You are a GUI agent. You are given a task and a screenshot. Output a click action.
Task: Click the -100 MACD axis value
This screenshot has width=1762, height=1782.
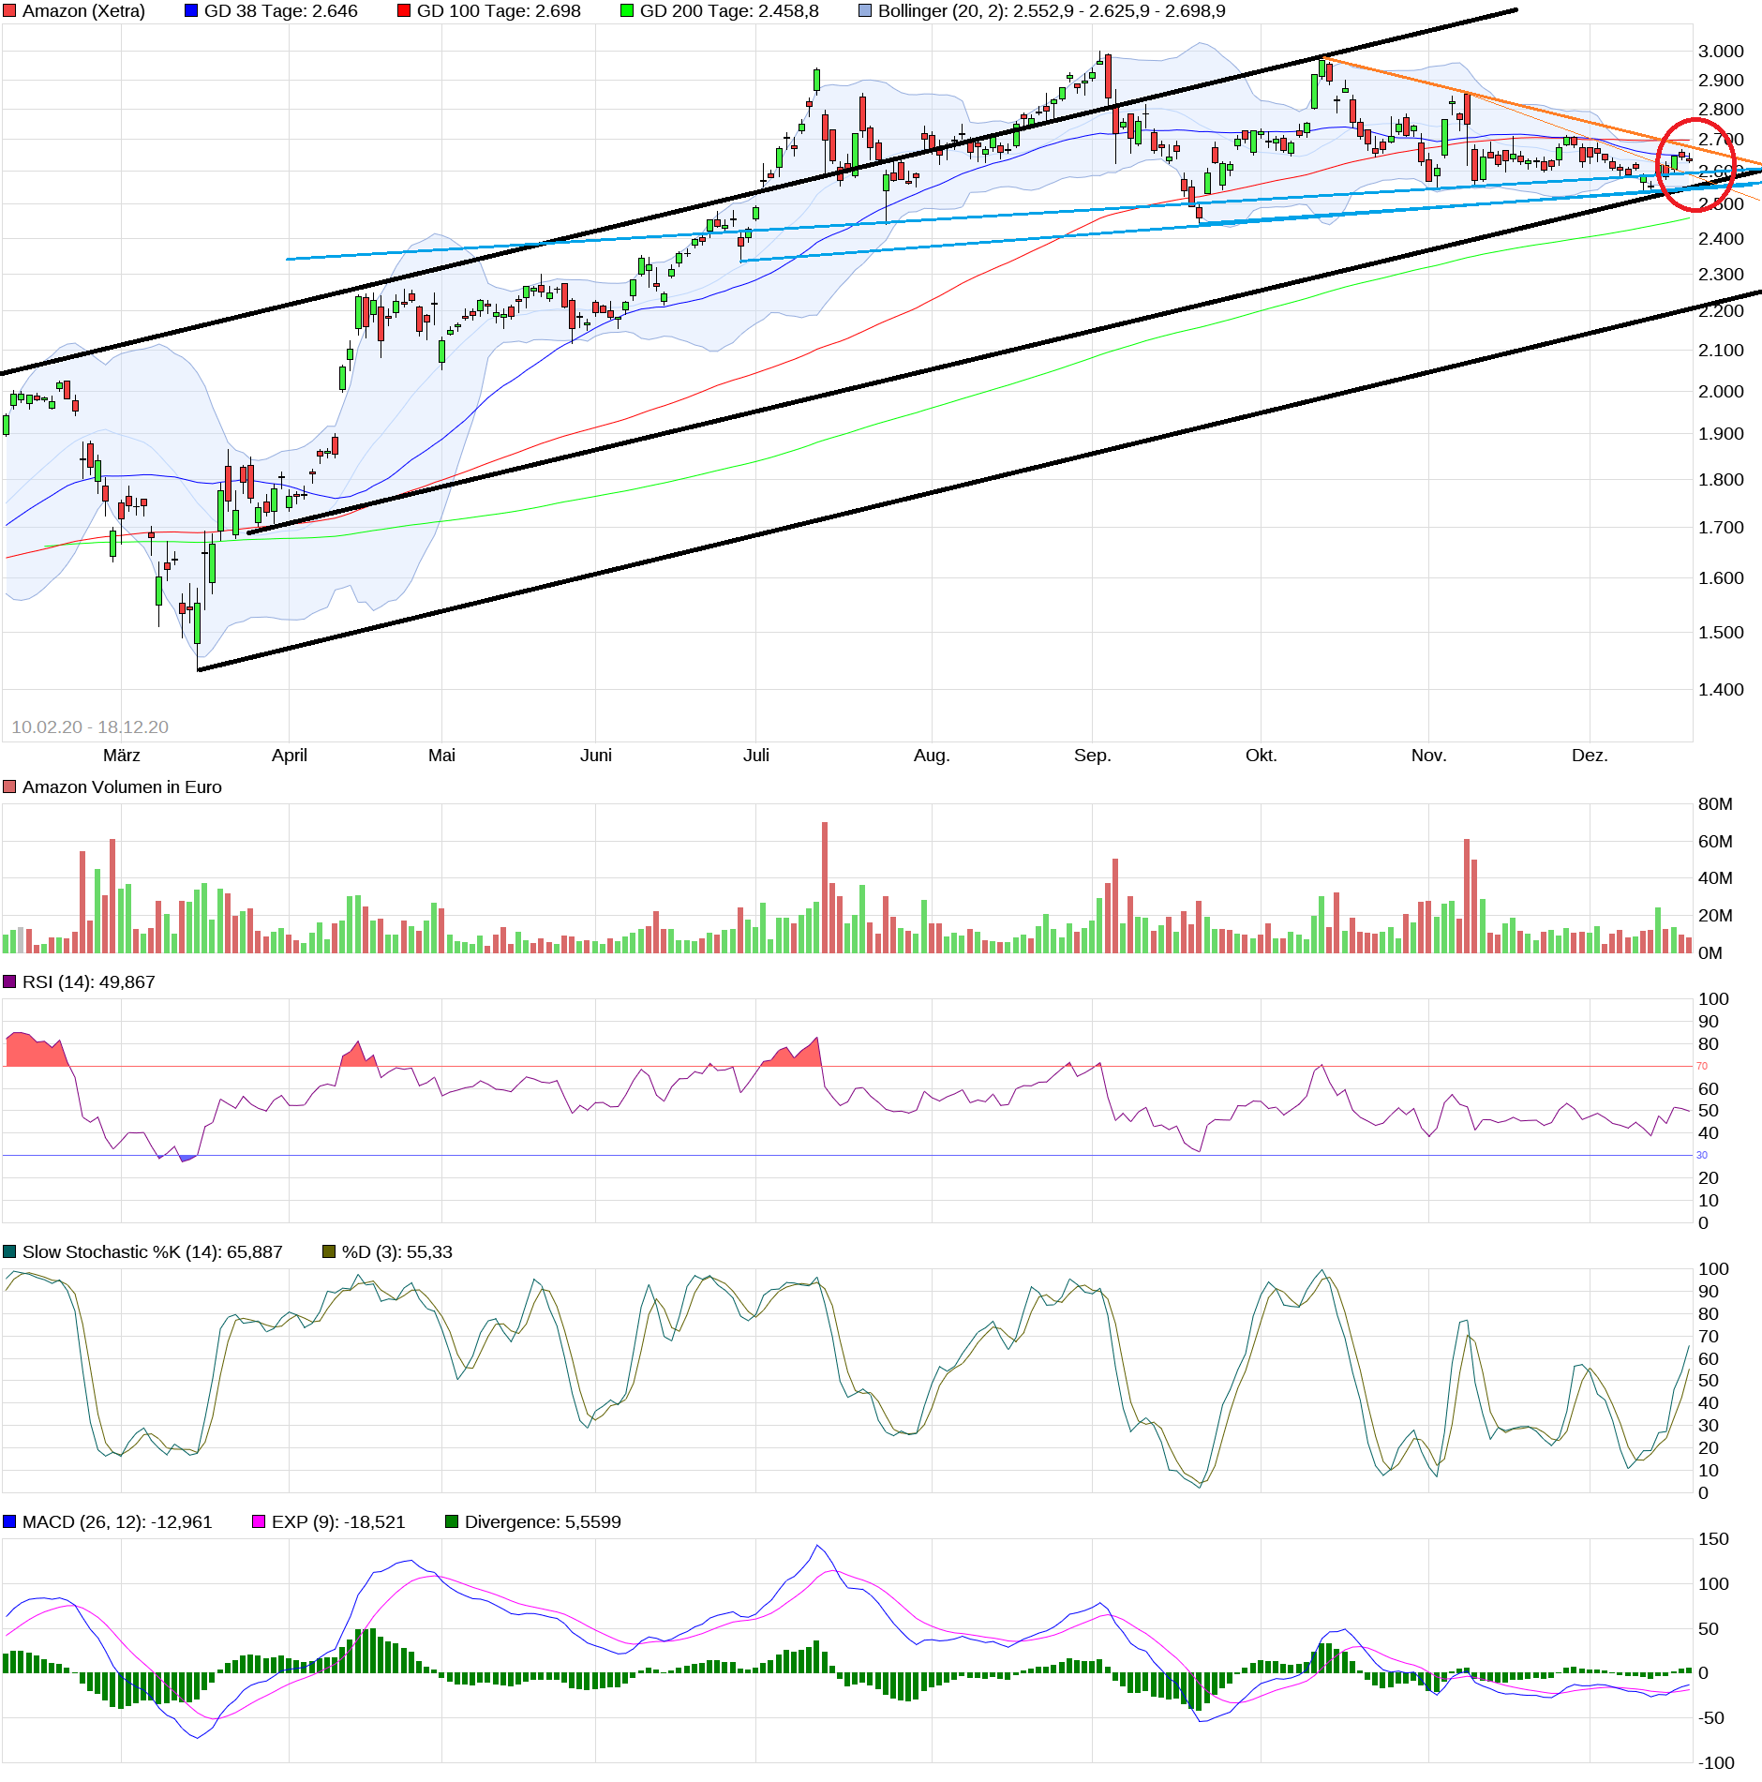point(1716,1762)
